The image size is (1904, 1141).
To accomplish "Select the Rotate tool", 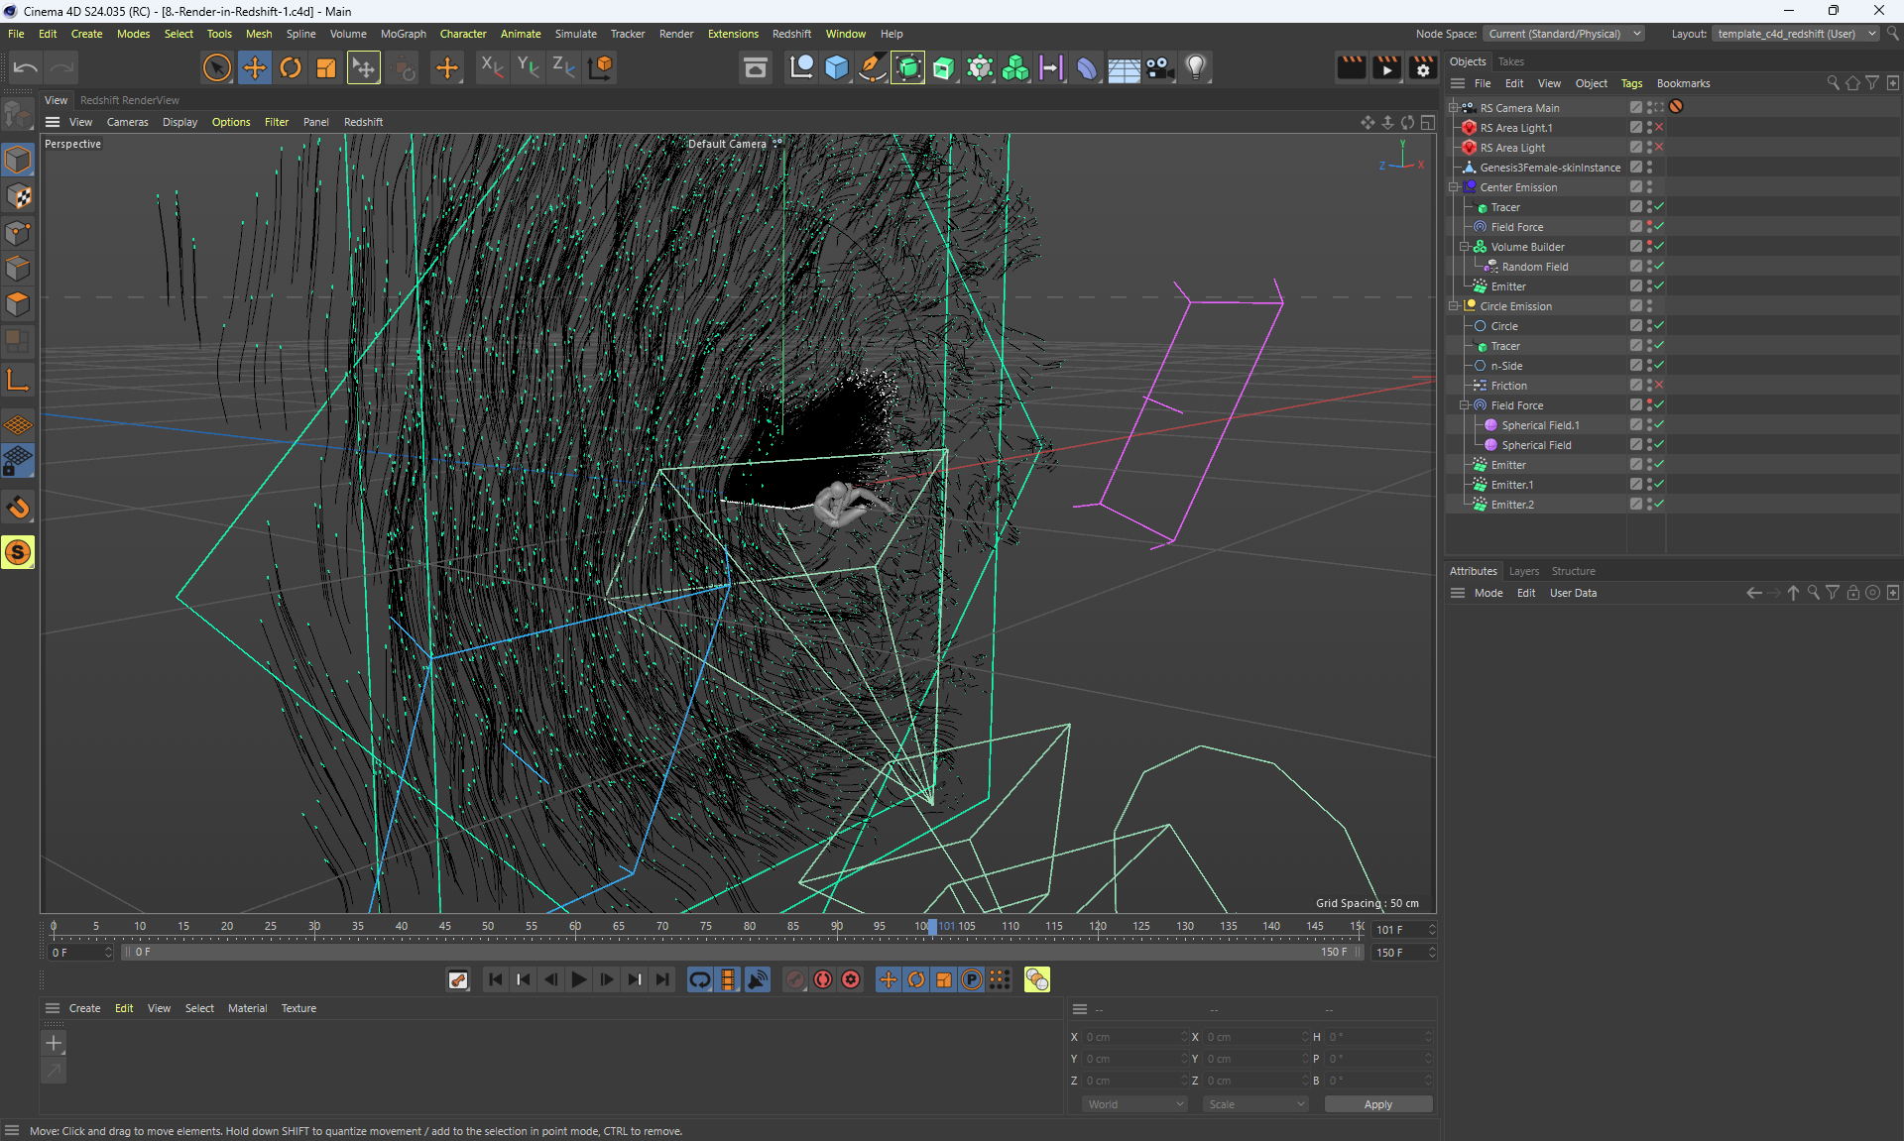I will [290, 67].
